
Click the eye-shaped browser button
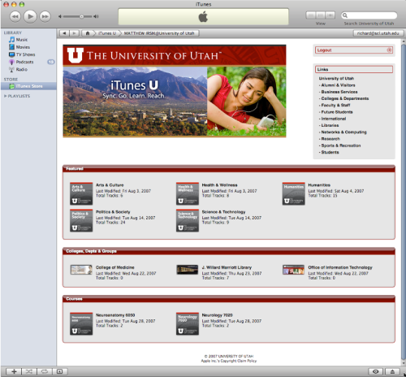375,371
